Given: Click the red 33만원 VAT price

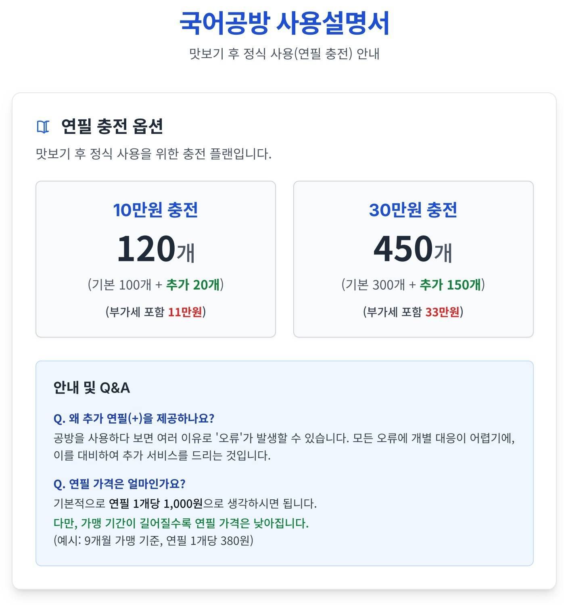Looking at the screenshot, I should tap(442, 312).
